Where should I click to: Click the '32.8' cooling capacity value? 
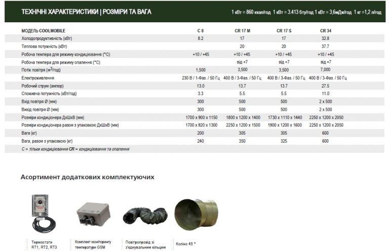325,38
